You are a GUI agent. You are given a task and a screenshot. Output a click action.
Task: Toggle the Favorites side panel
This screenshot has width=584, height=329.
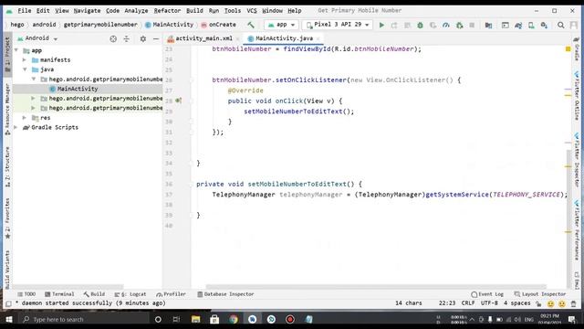pyautogui.click(x=7, y=218)
